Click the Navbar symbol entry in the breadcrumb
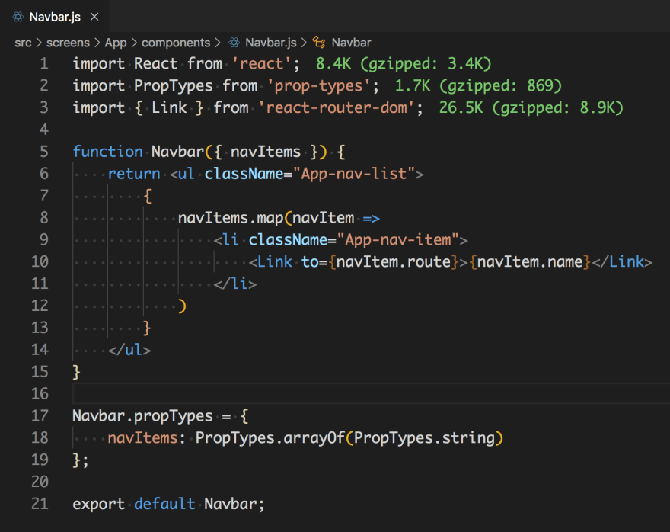 point(350,43)
